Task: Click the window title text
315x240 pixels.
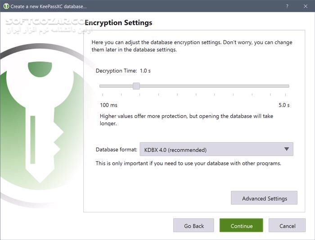Action: pyautogui.click(x=49, y=6)
